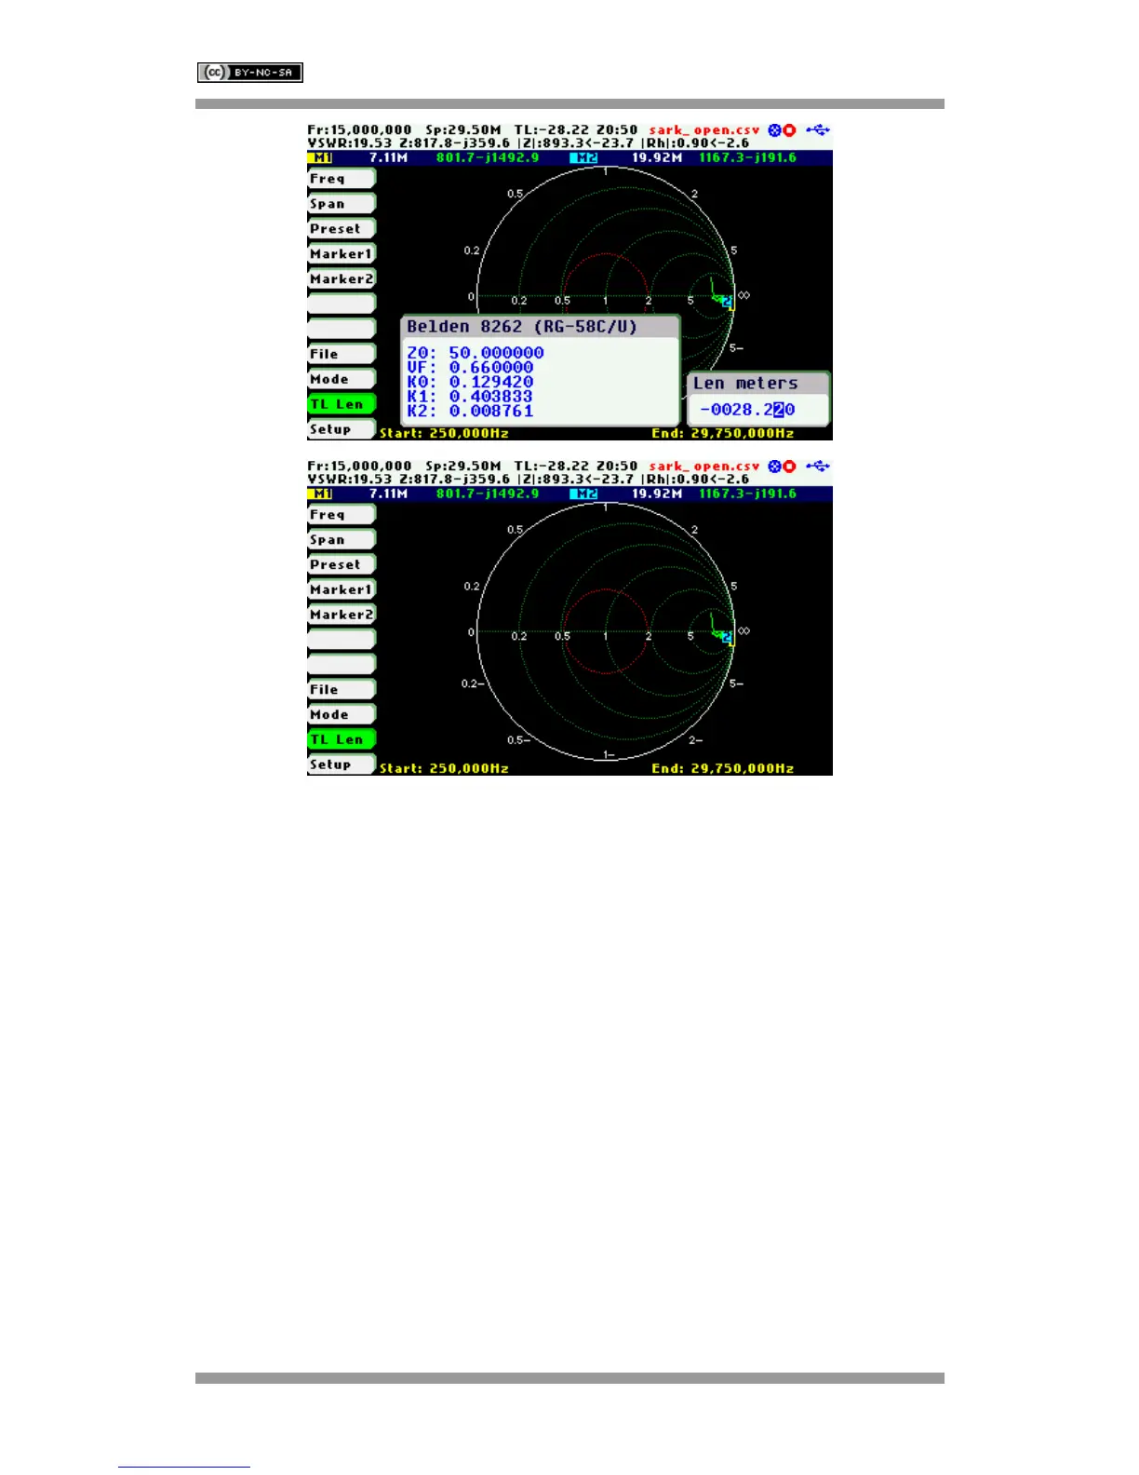Viewport: 1139px width, 1475px height.
Task: Open Preset in lower screenshot
Action: [x=342, y=564]
